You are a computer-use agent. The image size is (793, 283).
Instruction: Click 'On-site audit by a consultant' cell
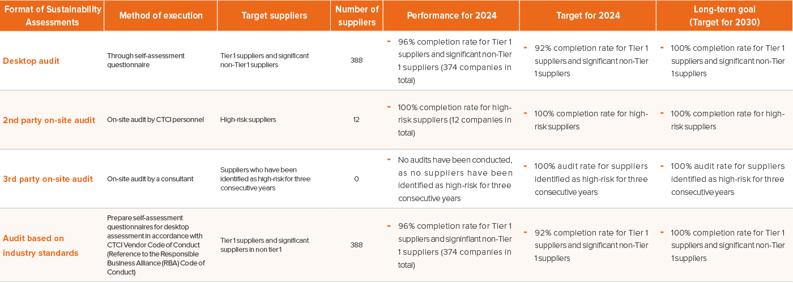click(150, 179)
